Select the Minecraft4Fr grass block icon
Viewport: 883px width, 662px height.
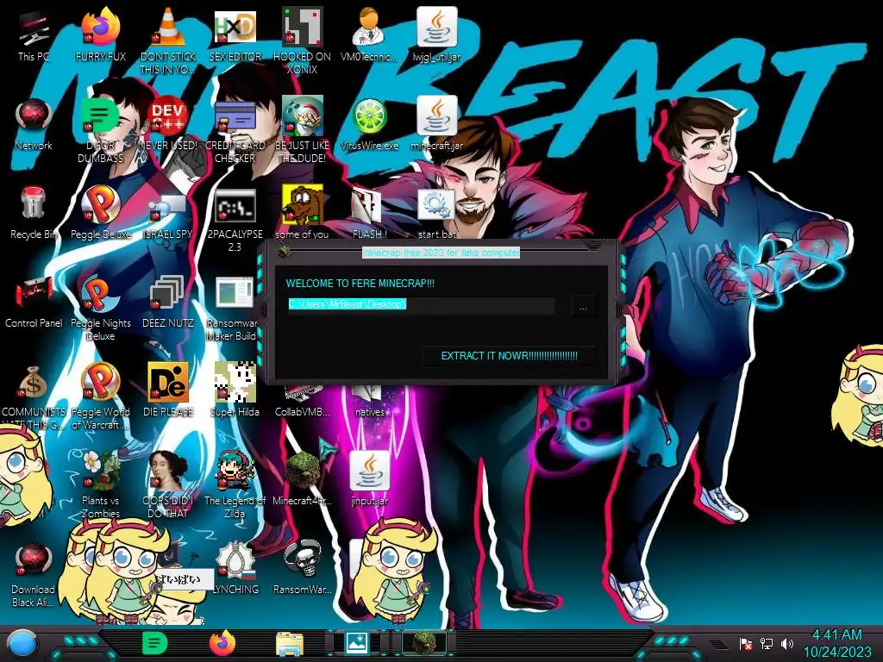(303, 478)
